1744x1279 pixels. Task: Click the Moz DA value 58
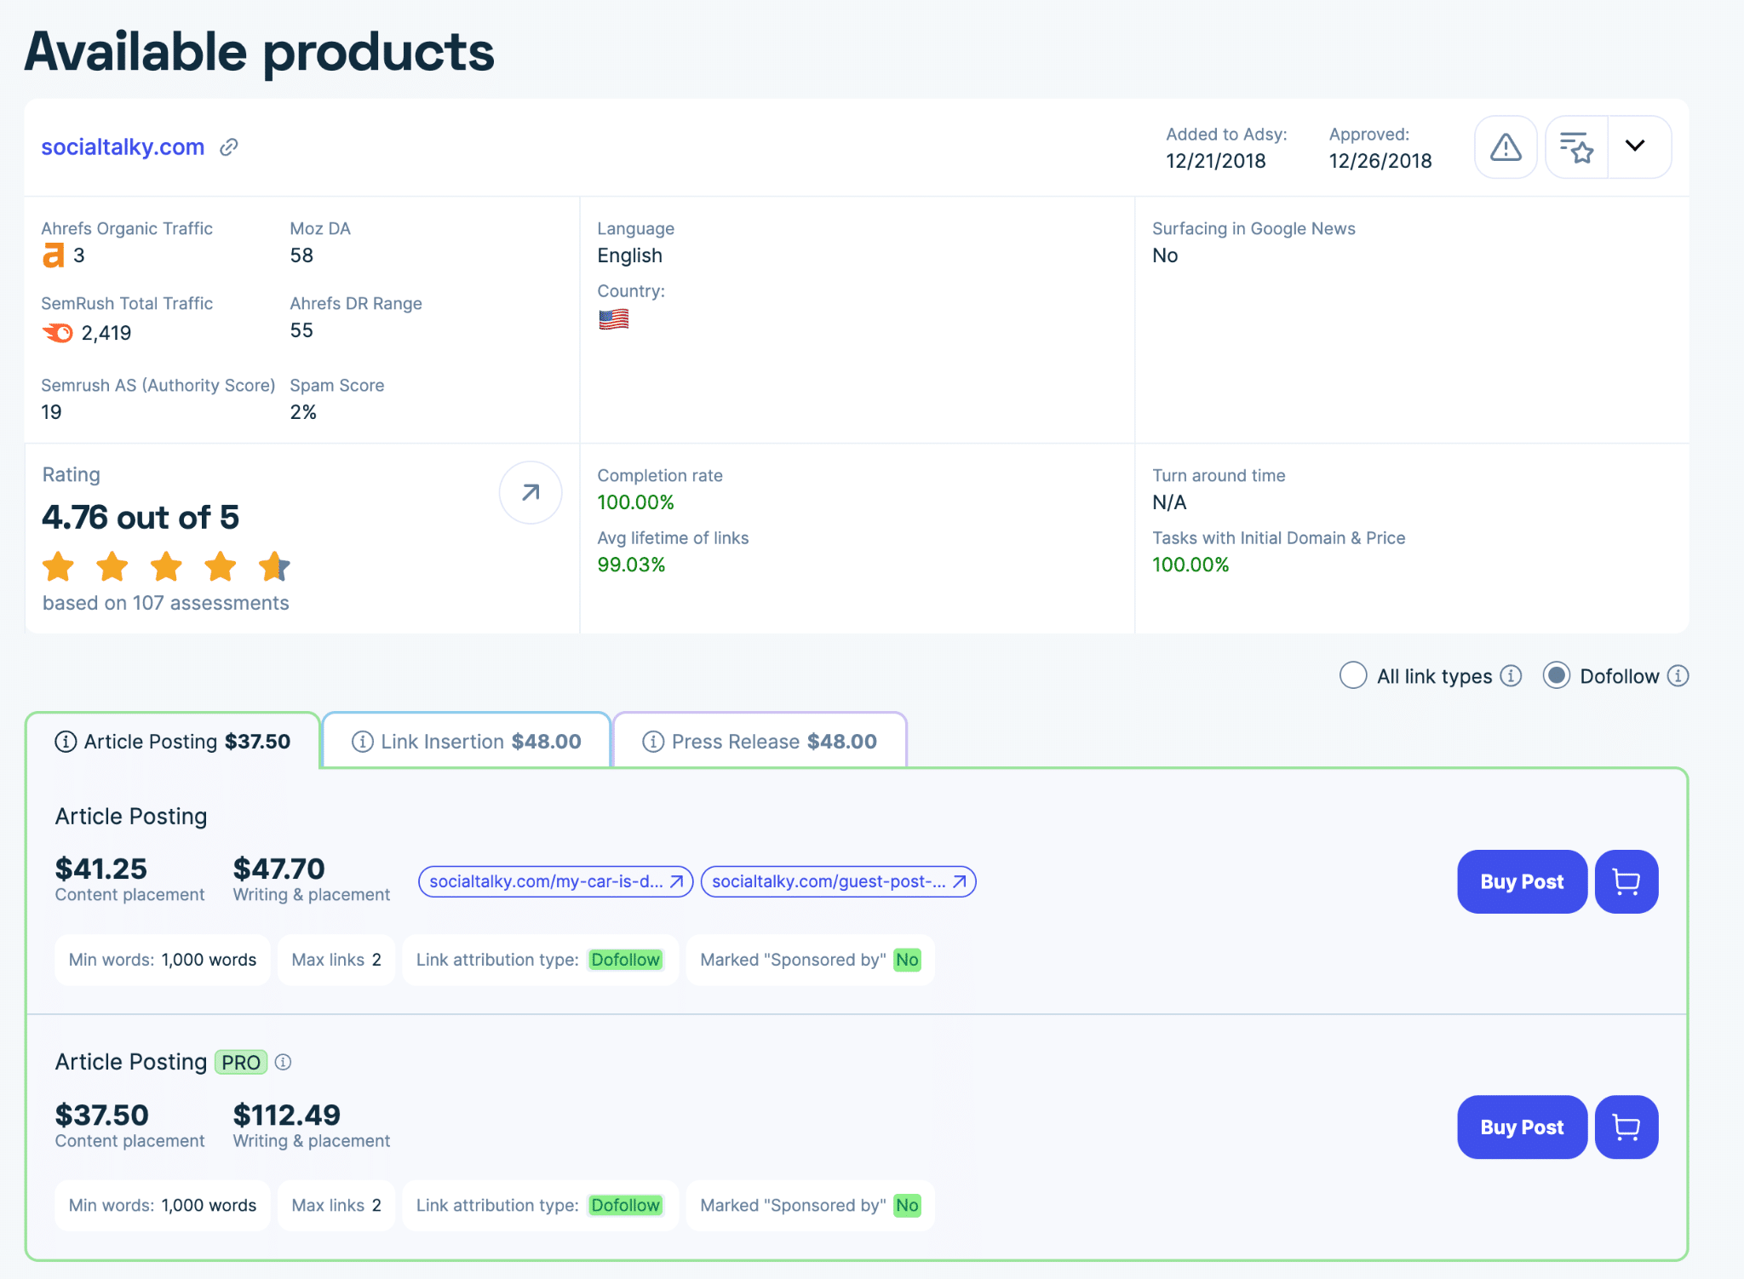[x=301, y=255]
